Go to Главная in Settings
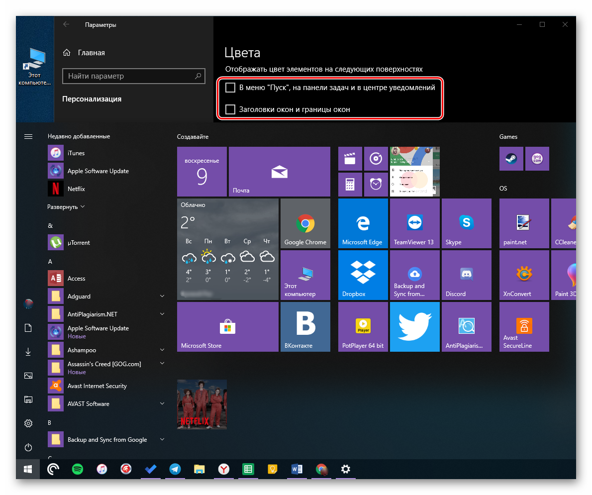The height and width of the screenshot is (495, 592). pyautogui.click(x=84, y=52)
